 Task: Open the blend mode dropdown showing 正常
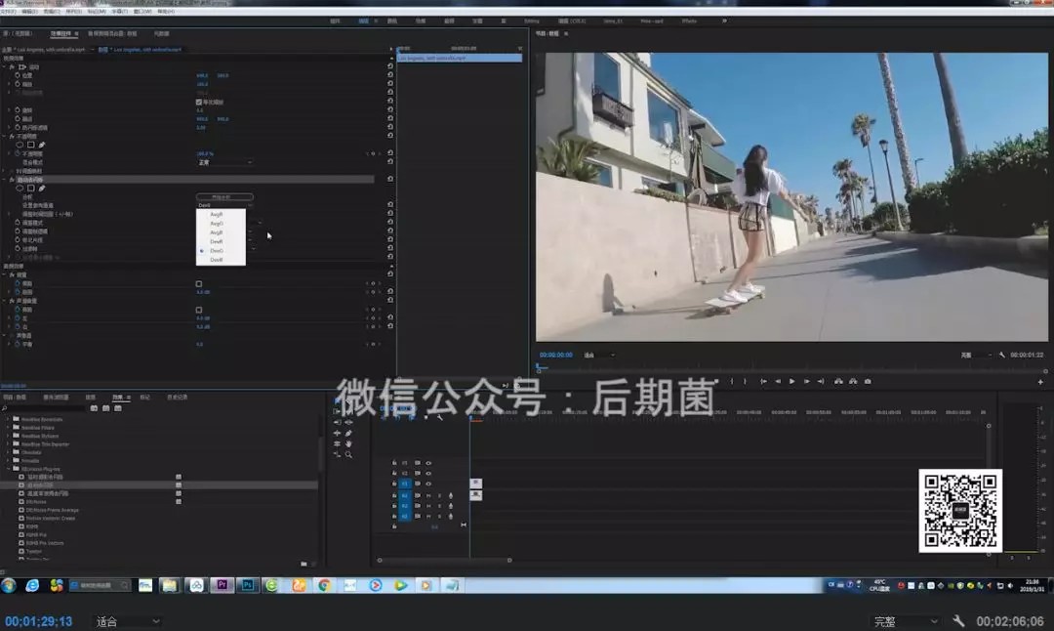pyautogui.click(x=224, y=162)
